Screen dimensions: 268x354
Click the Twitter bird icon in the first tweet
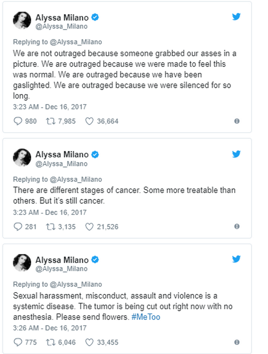point(236,17)
